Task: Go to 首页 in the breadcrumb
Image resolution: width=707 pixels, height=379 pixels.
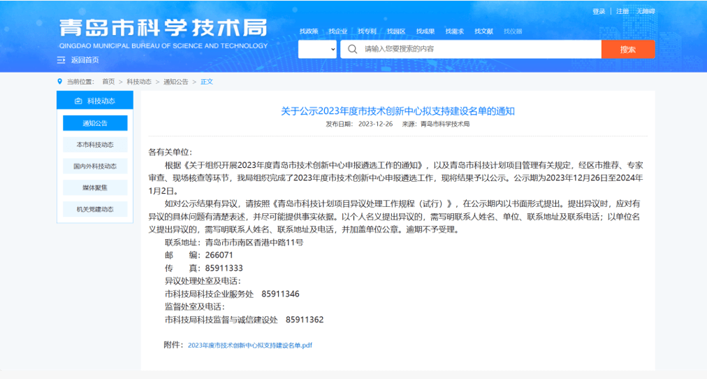Action: (108, 82)
